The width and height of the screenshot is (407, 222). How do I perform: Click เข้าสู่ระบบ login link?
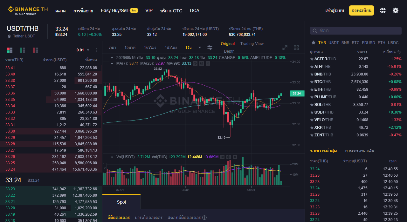335,10
